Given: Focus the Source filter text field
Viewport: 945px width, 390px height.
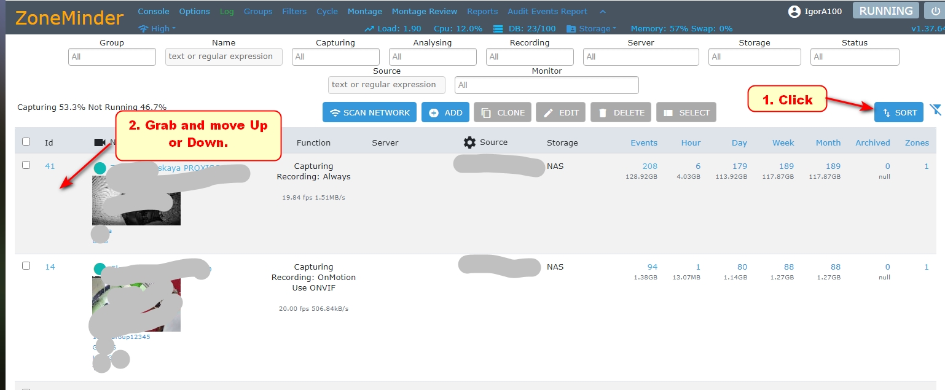Looking at the screenshot, I should click(386, 85).
